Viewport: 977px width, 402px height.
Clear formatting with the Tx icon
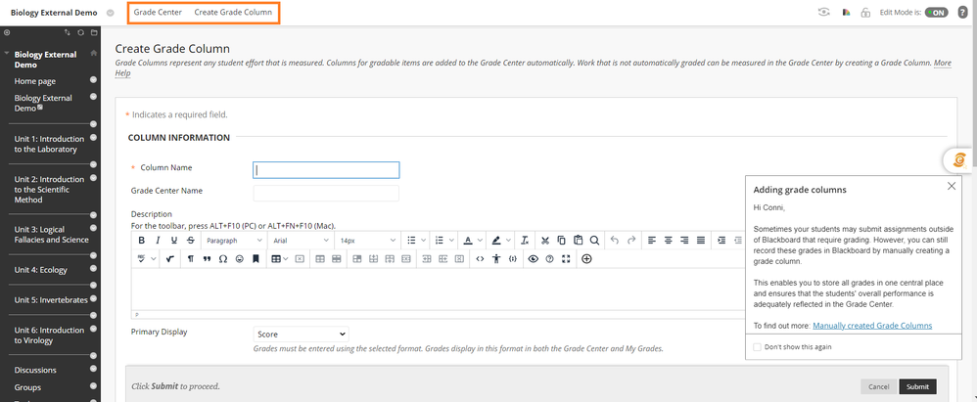point(525,241)
